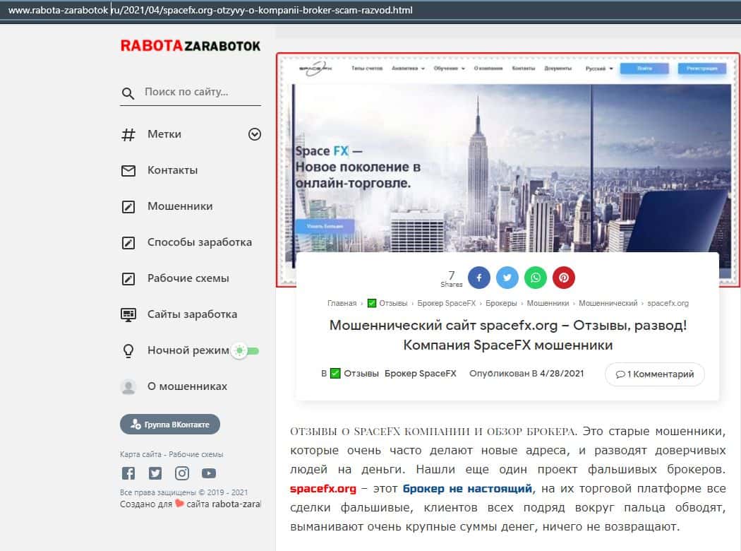Click the lightbulb icon for night mode

pyautogui.click(x=128, y=350)
